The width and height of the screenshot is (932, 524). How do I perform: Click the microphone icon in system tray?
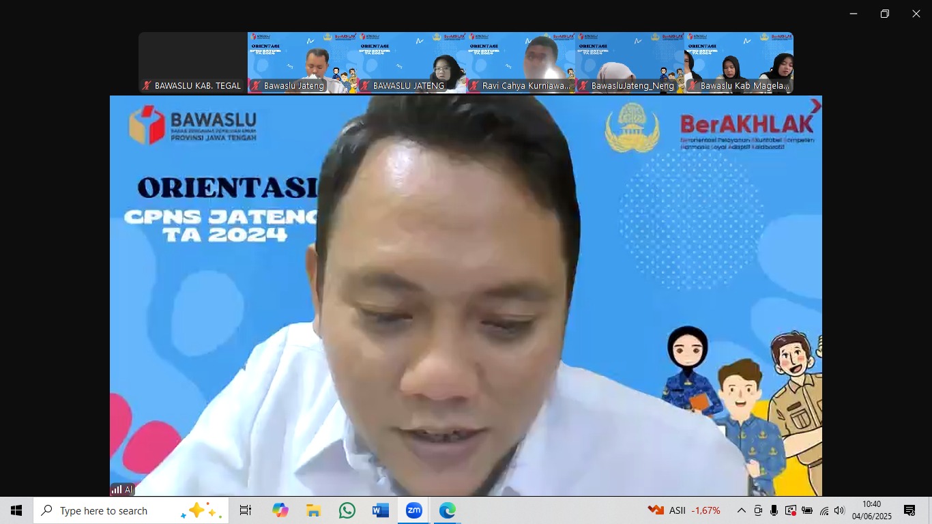774,510
